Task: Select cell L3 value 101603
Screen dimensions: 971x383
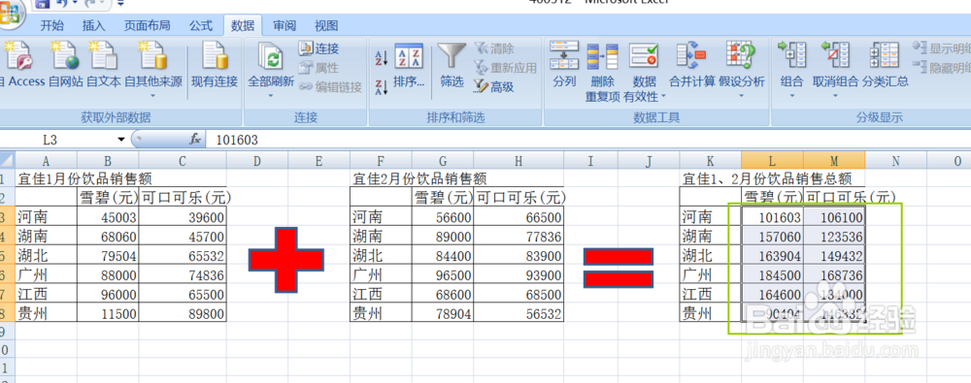Action: pyautogui.click(x=772, y=216)
